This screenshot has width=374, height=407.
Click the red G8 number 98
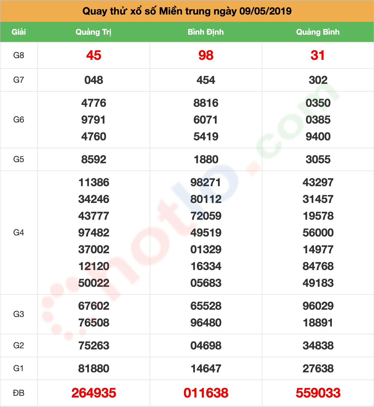[206, 55]
